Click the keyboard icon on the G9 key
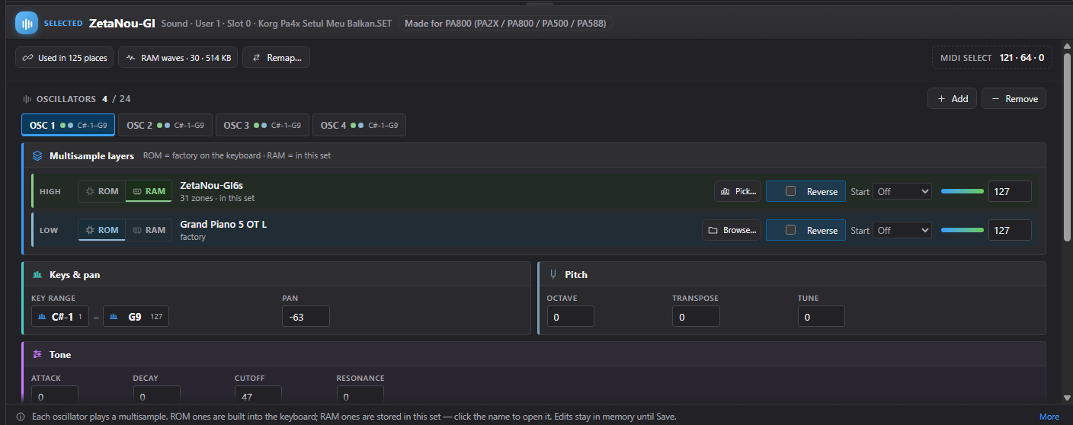Screen dimensions: 1073x425 [114, 316]
